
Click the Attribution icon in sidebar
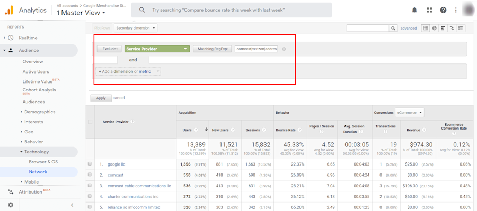11,192
